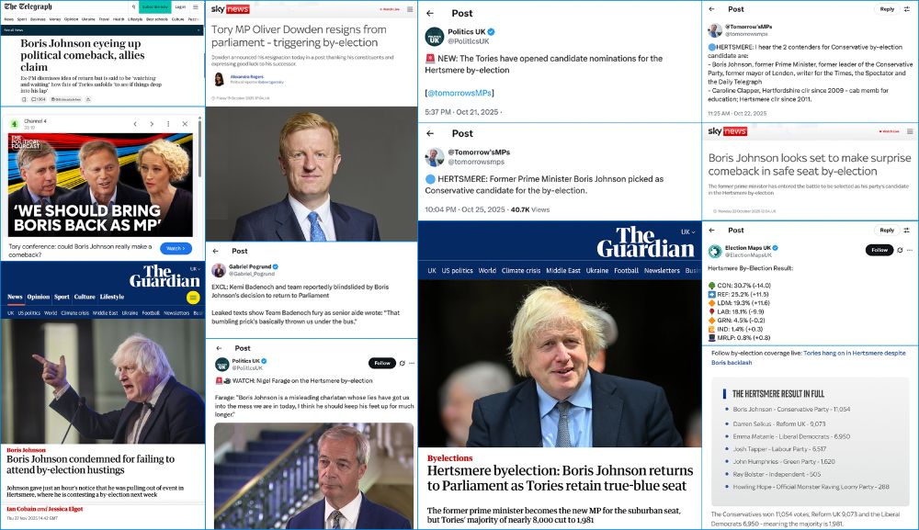Open the 'We should bring Boris back' video thumbnail

pyautogui.click(x=100, y=185)
